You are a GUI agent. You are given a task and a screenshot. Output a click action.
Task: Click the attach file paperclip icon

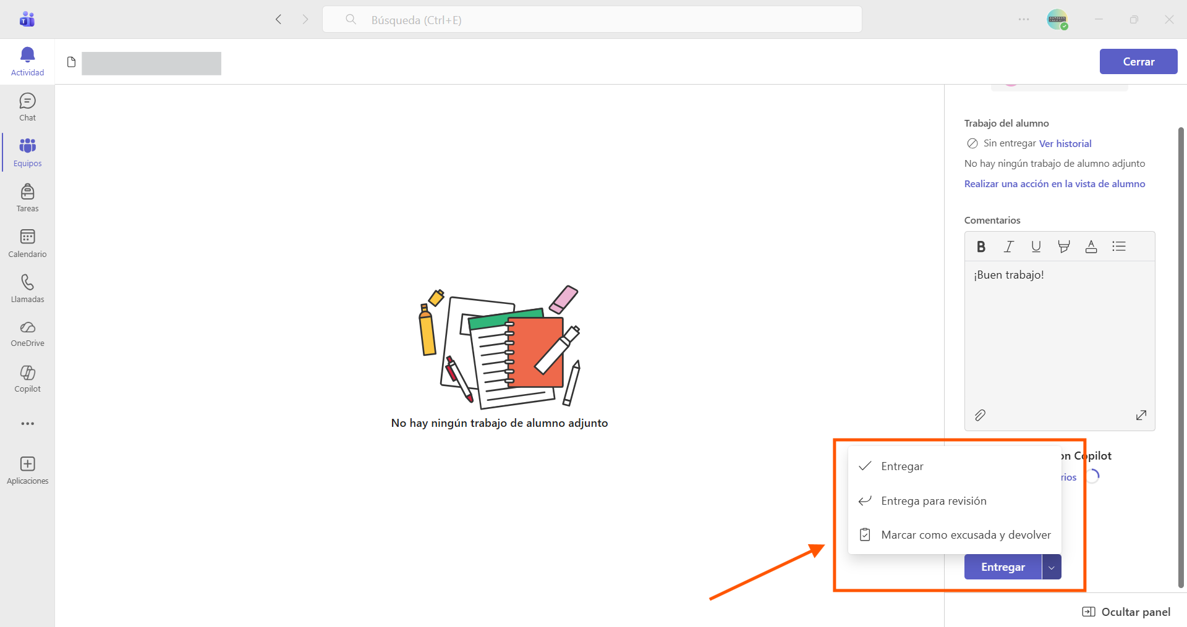pyautogui.click(x=980, y=415)
